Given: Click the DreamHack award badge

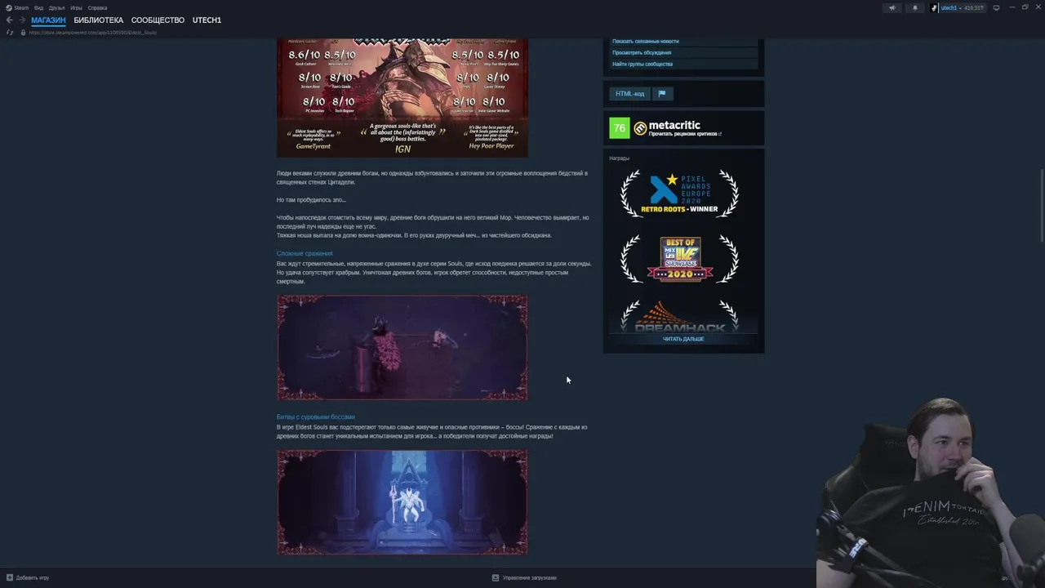Looking at the screenshot, I should pos(679,315).
